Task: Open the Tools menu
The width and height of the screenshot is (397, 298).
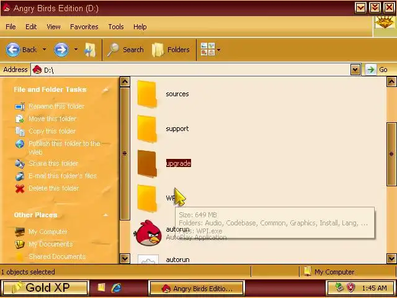Action: pos(116,27)
